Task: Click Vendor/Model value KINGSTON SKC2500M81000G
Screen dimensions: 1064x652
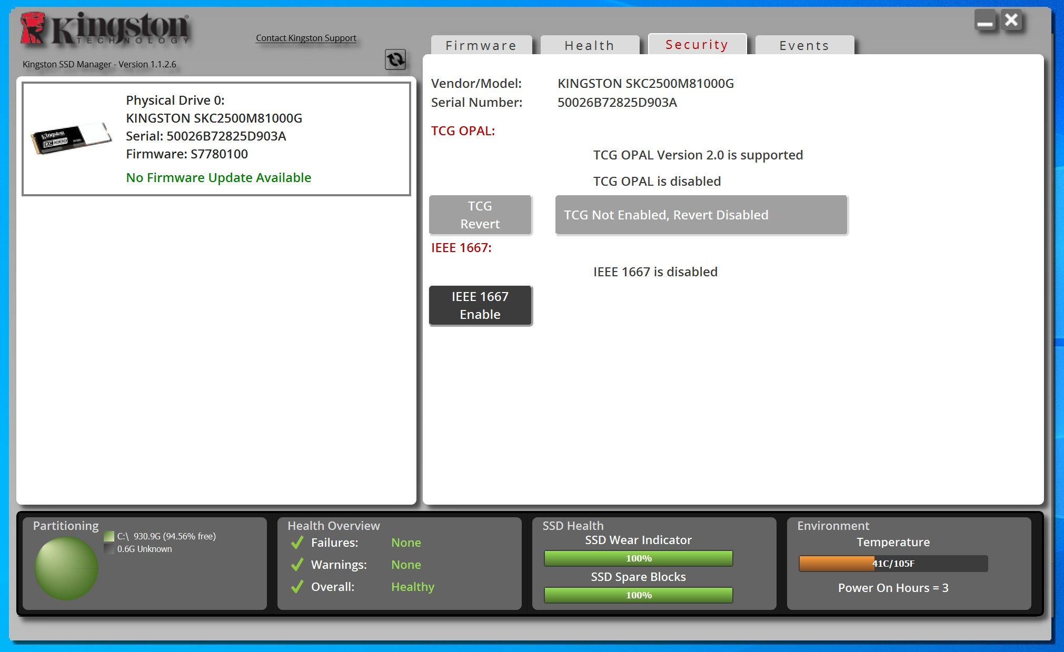Action: (645, 84)
